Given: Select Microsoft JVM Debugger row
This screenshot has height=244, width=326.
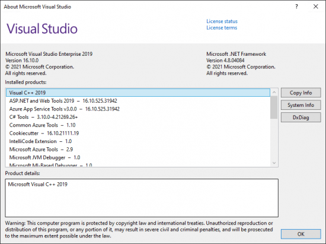Looking at the screenshot, I should coord(138,157).
